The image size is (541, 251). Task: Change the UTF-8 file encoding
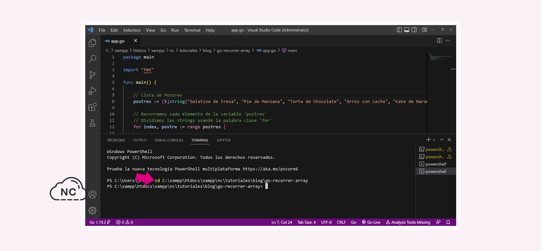pyautogui.click(x=326, y=222)
